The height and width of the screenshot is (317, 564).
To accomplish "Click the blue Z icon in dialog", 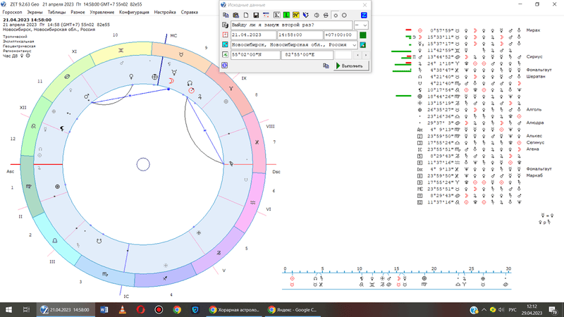I will (363, 15).
